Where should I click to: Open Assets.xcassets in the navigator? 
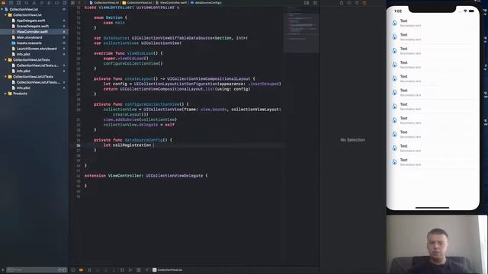pos(29,43)
